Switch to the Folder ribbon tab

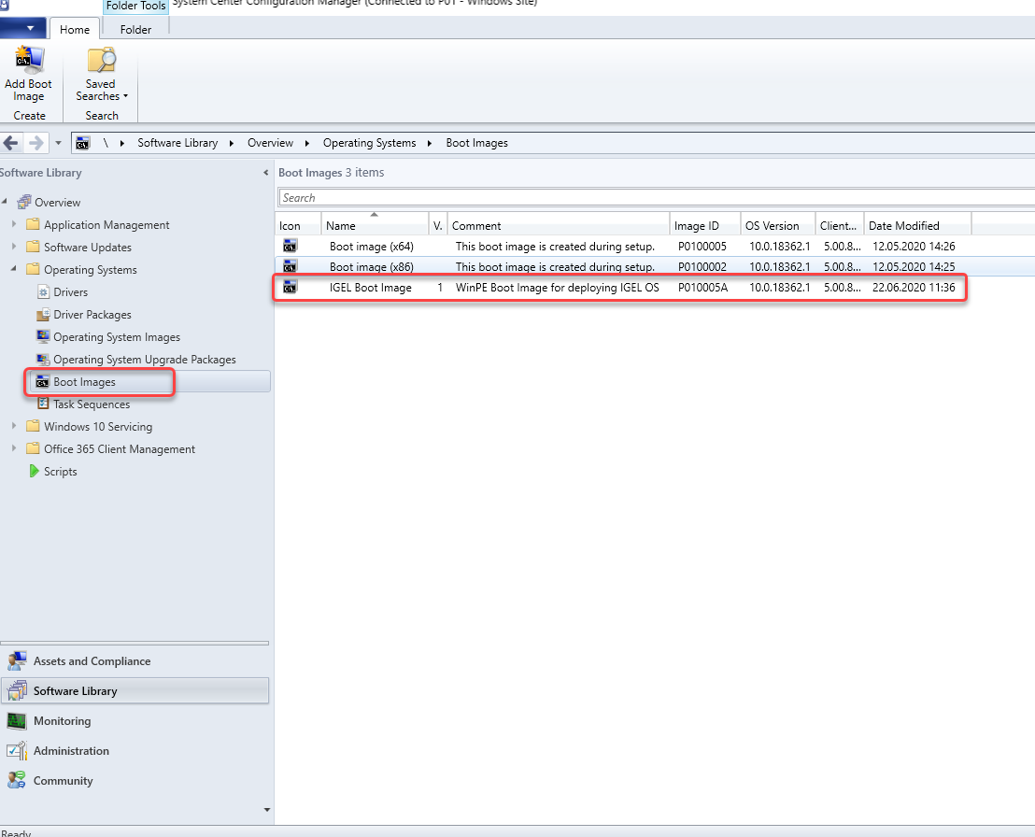click(x=135, y=30)
